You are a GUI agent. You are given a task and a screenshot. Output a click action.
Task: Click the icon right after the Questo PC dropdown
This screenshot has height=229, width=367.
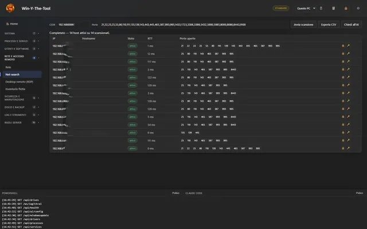tap(321, 9)
